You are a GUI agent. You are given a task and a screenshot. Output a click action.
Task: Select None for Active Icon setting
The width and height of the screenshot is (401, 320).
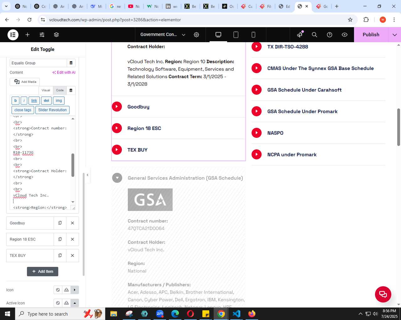click(x=58, y=303)
